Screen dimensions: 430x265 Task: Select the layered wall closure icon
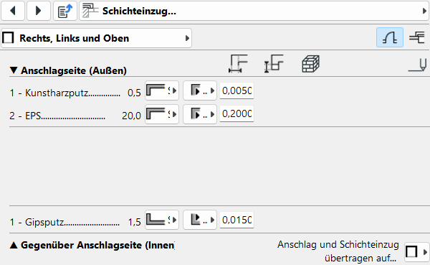(417, 37)
